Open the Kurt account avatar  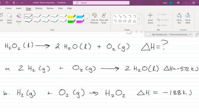171,3
